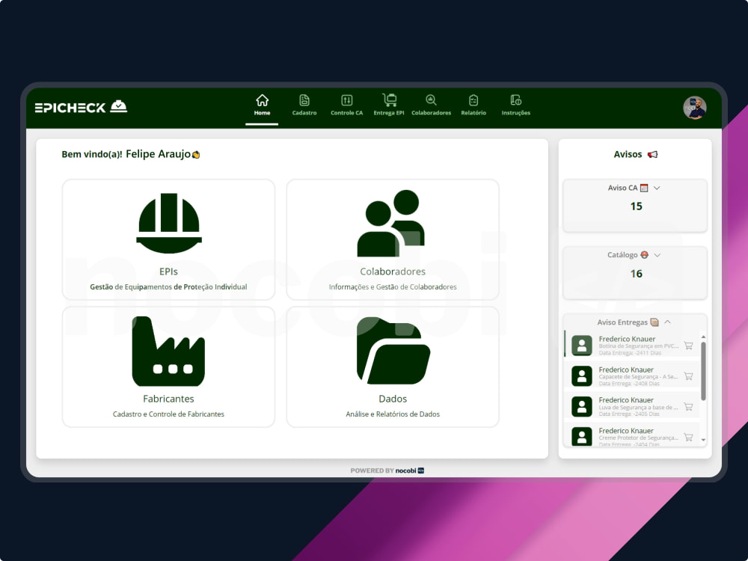Click the cart icon for Luva de Segurança
This screenshot has width=748, height=561.
click(688, 407)
